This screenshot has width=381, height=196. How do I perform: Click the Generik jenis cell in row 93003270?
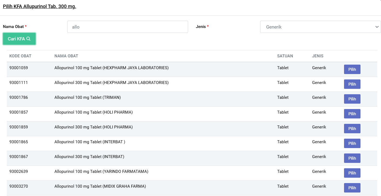coord(319,186)
